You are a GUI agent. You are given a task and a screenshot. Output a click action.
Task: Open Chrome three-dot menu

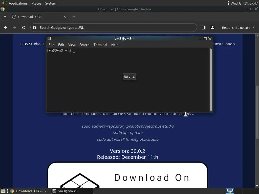click(253, 28)
